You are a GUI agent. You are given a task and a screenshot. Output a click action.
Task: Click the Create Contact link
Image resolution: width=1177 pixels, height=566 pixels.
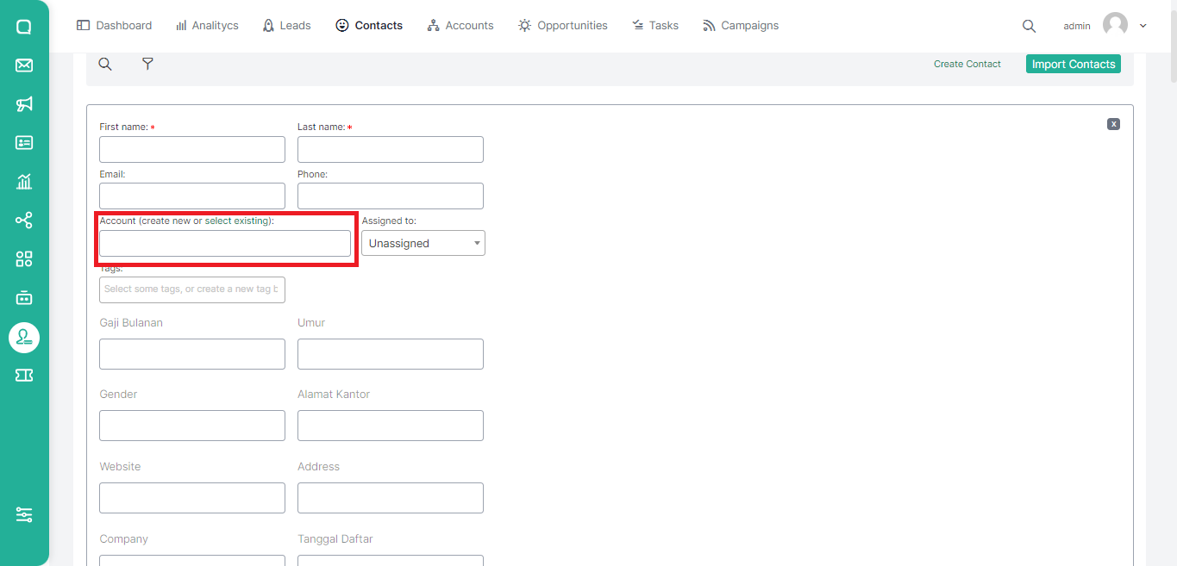click(967, 64)
